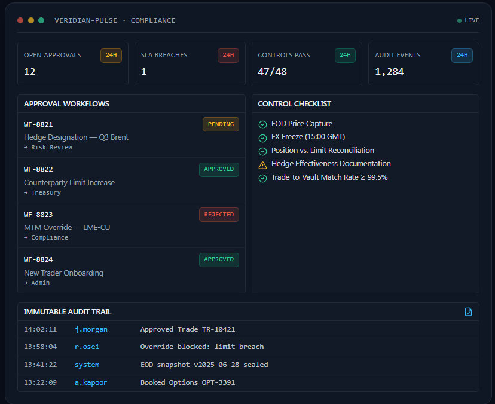Click timestamp 13:22:09 in audit trail
This screenshot has width=495, height=404.
[40, 383]
